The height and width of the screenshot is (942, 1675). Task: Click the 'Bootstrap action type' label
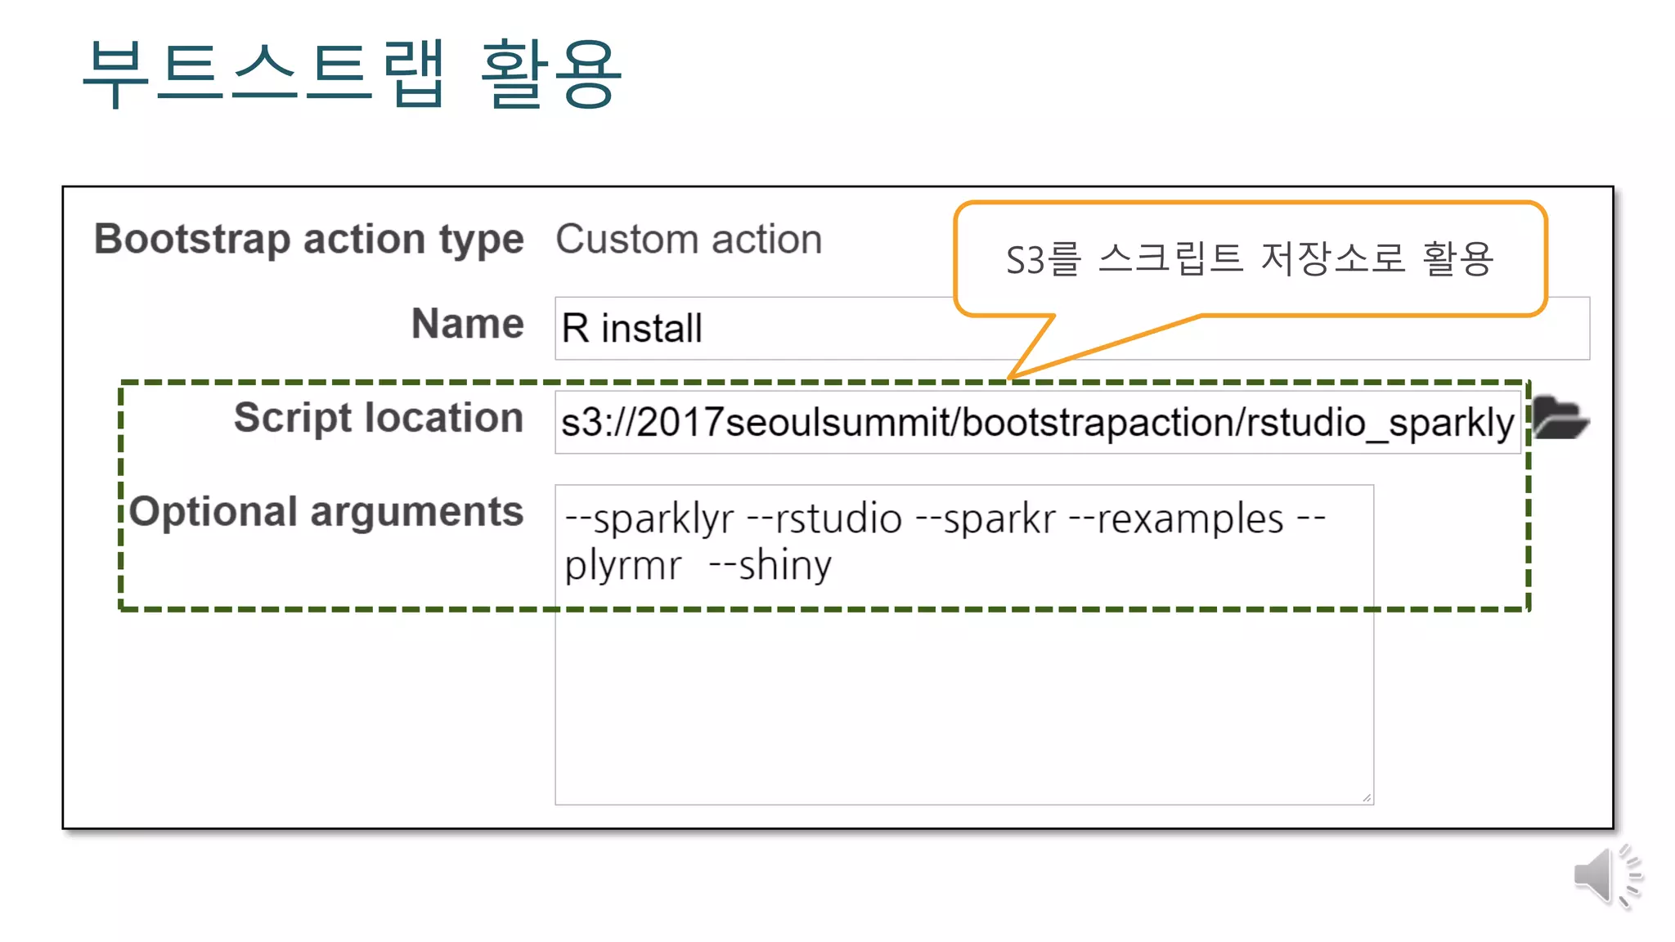309,240
